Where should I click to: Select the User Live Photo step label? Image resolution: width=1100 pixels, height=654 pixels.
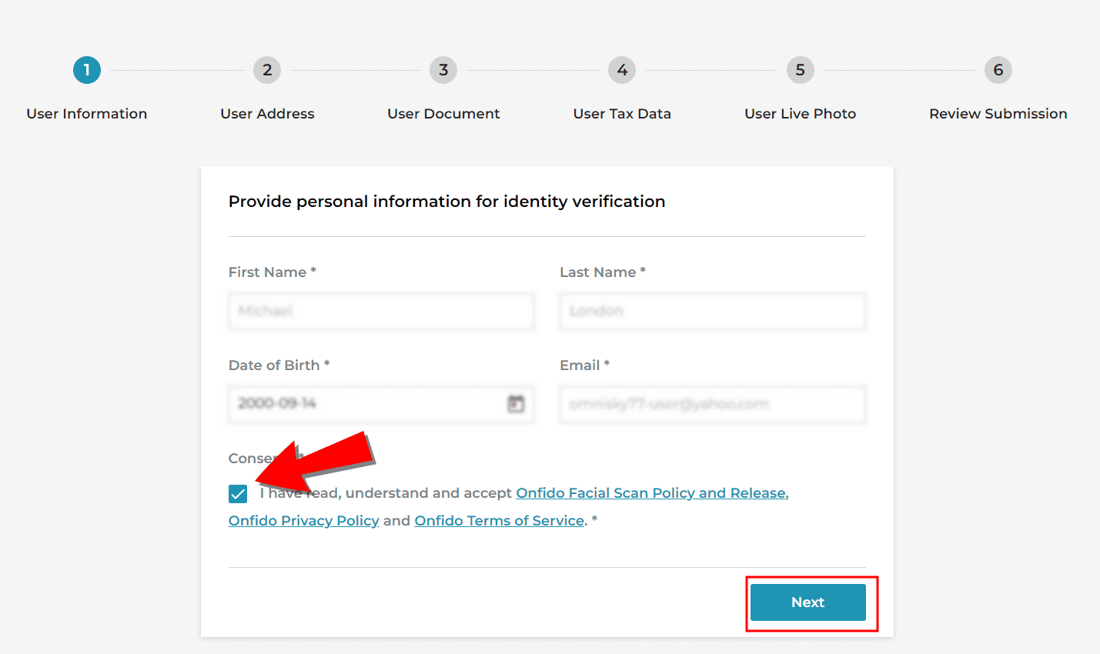(x=801, y=114)
